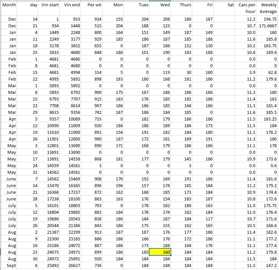
Task: Click the Vin end header cell
Action: pos(72,5)
